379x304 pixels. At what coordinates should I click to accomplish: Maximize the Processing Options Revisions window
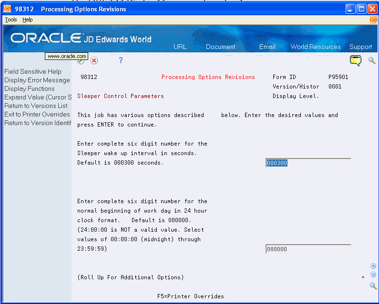[361, 9]
